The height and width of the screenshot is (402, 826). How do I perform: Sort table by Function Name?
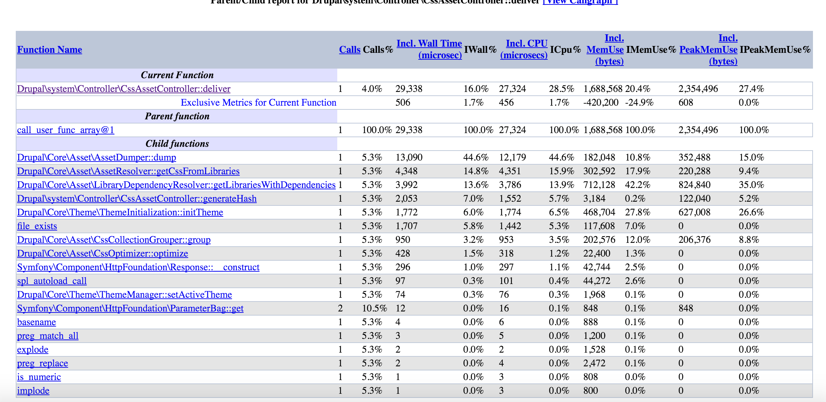[49, 50]
